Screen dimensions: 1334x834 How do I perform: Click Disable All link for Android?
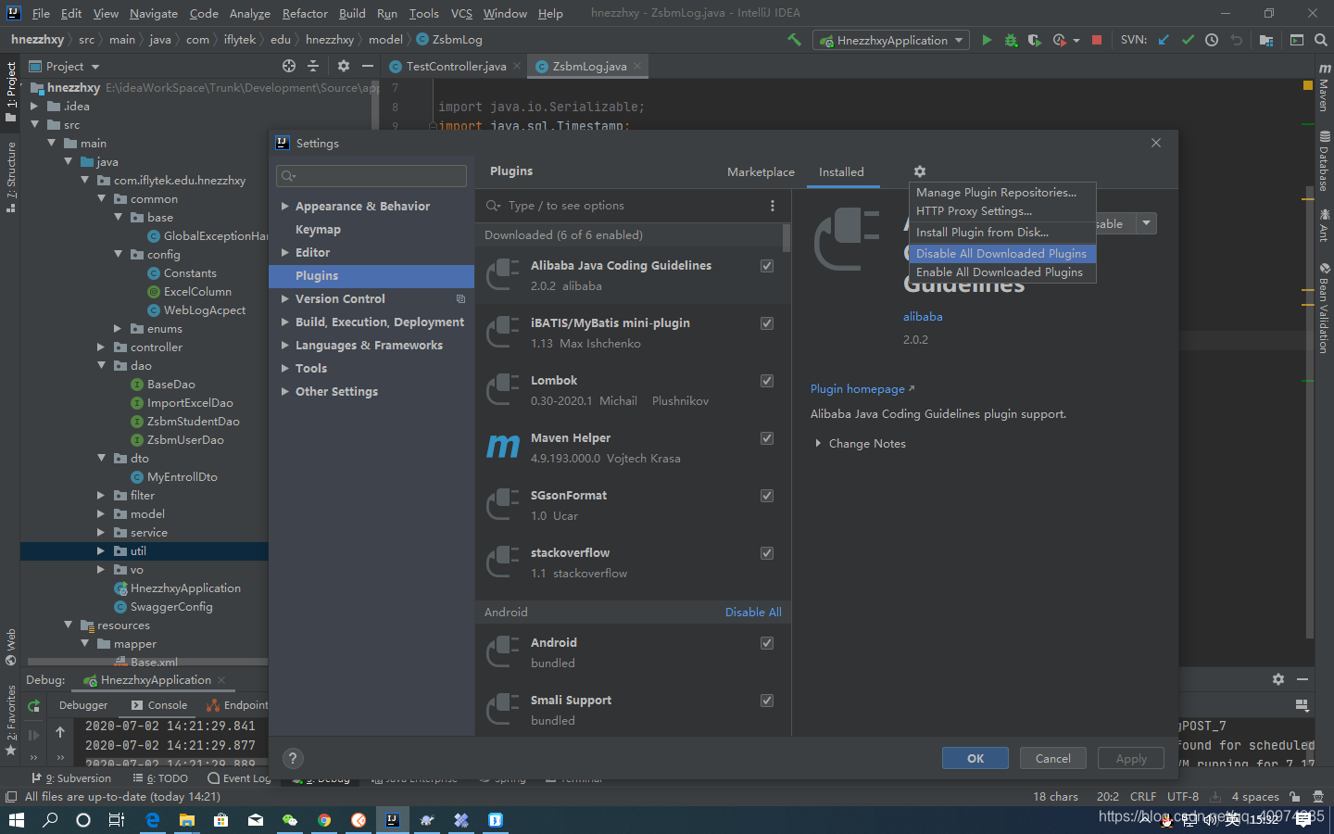click(753, 613)
